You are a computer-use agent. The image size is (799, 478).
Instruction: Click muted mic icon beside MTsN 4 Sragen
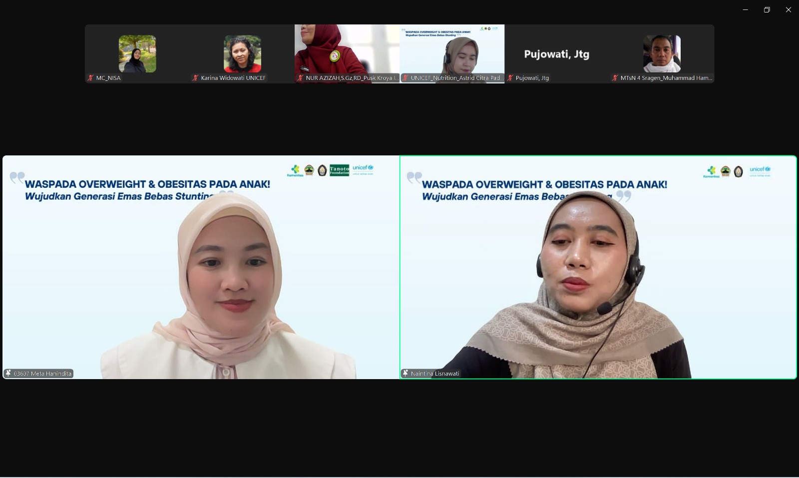(x=615, y=78)
